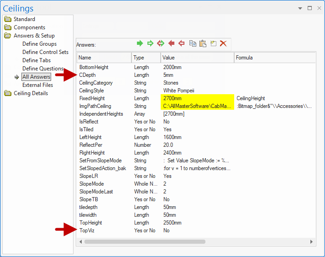This screenshot has height=257, width=325.
Task: Copy the answers using the copy icon
Action: 193,43
